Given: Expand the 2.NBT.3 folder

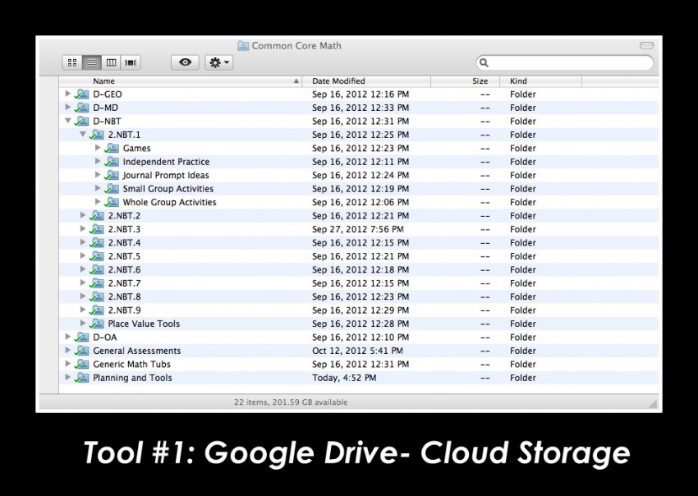Looking at the screenshot, I should [x=83, y=229].
